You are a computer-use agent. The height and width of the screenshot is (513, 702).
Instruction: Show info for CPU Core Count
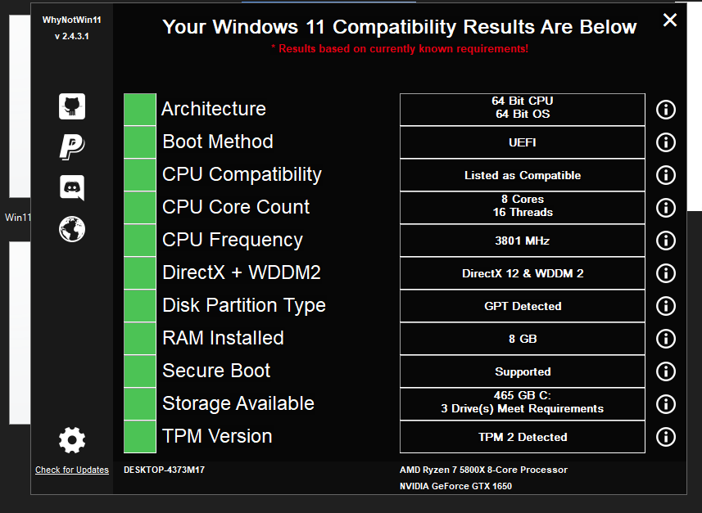click(x=666, y=207)
